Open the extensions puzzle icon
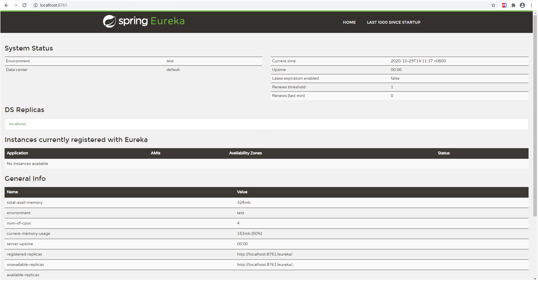The width and height of the screenshot is (538, 281). point(513,5)
